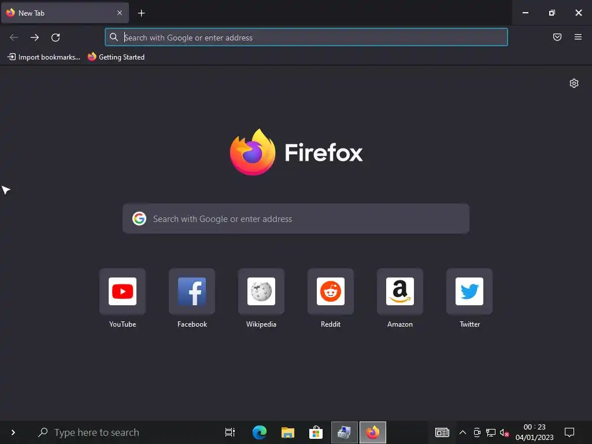Save page to Pocket icon
592x444 pixels.
(x=557, y=37)
